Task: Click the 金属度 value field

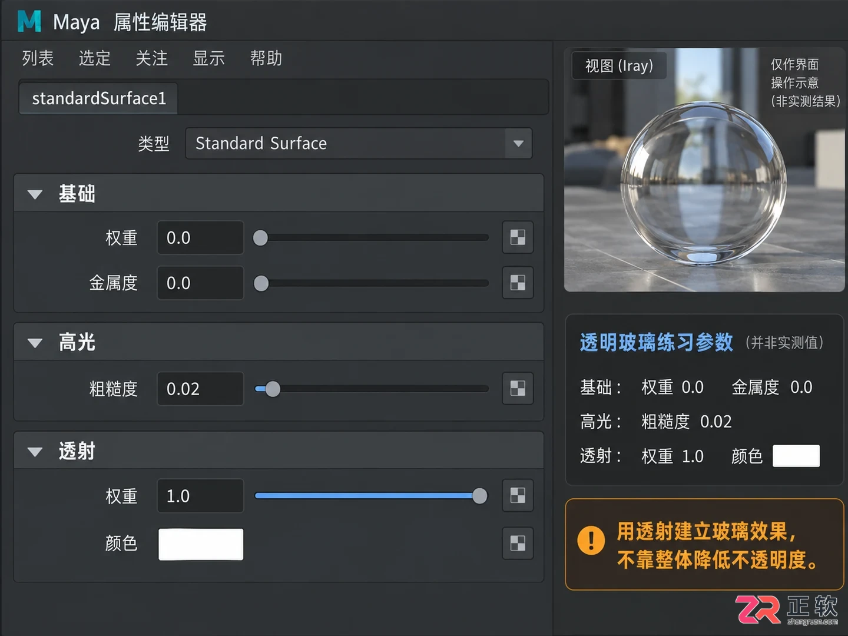Action: click(x=200, y=283)
